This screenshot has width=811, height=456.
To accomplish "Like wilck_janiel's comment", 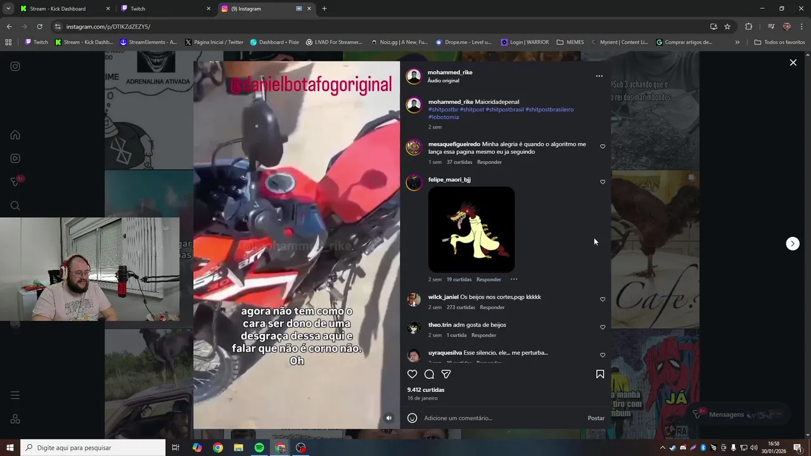I will pos(603,299).
